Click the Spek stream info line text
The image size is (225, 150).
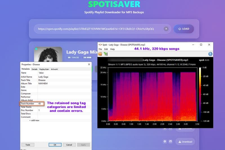152,64
